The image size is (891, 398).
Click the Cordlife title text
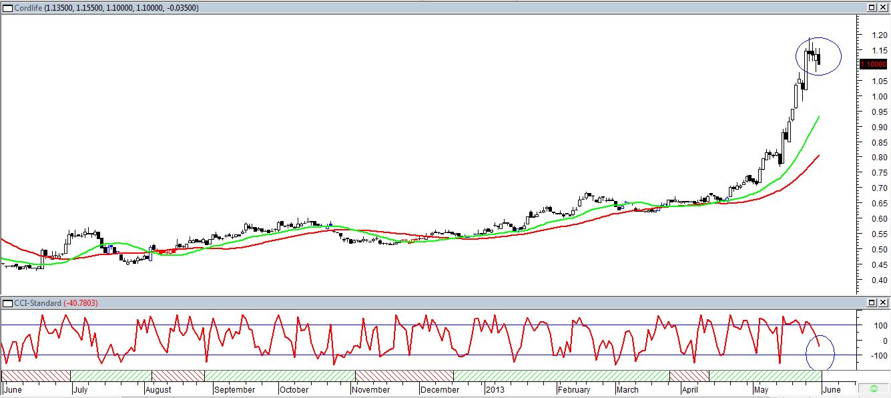coord(29,7)
